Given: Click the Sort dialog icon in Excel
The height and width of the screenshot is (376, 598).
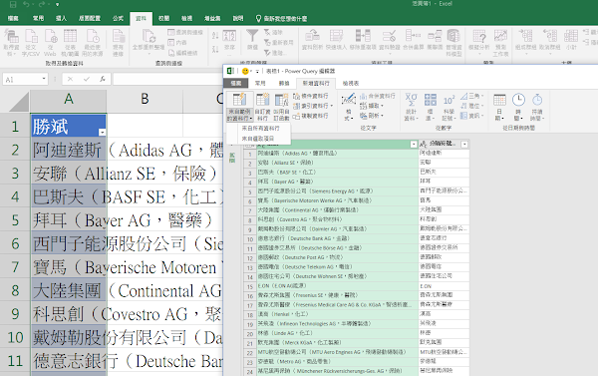Looking at the screenshot, I should click(229, 37).
